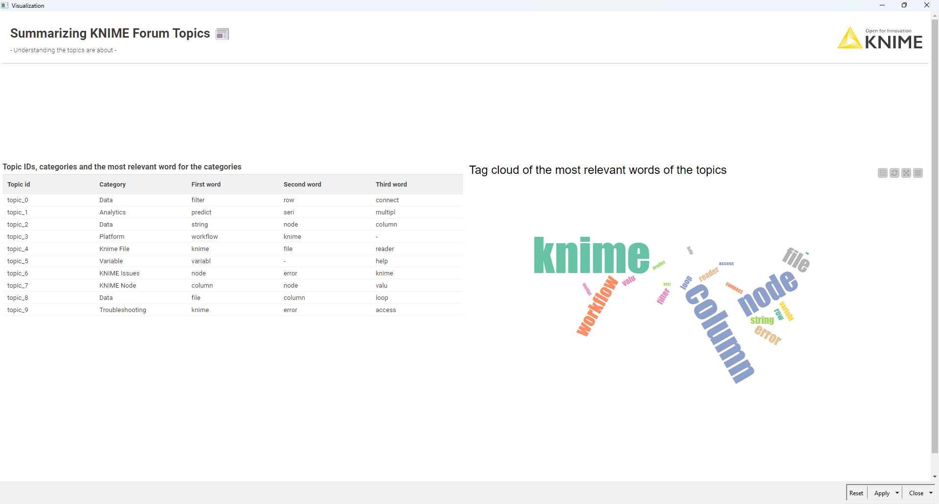Click the word 'workflow' in tag cloud
This screenshot has height=504, width=939.
click(x=597, y=306)
